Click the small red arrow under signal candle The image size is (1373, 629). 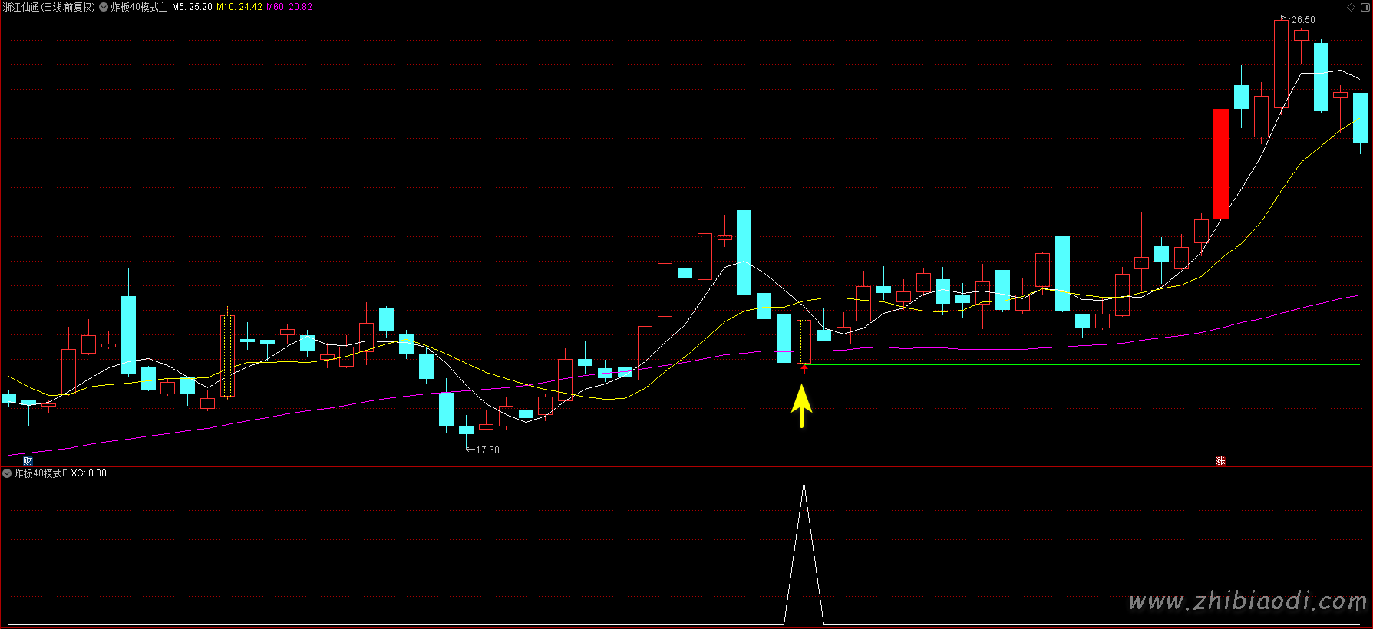(804, 369)
